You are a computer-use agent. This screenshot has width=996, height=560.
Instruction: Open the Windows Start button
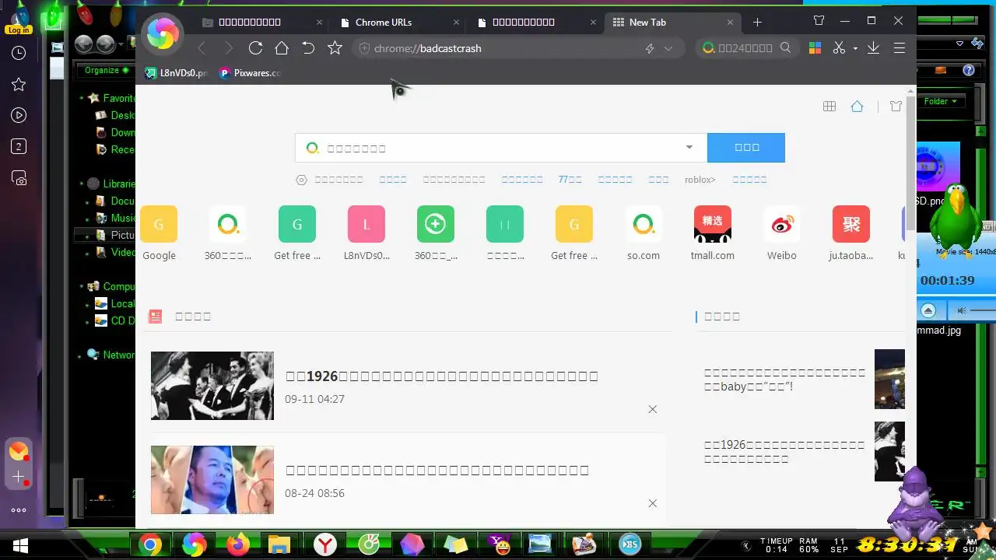(19, 544)
